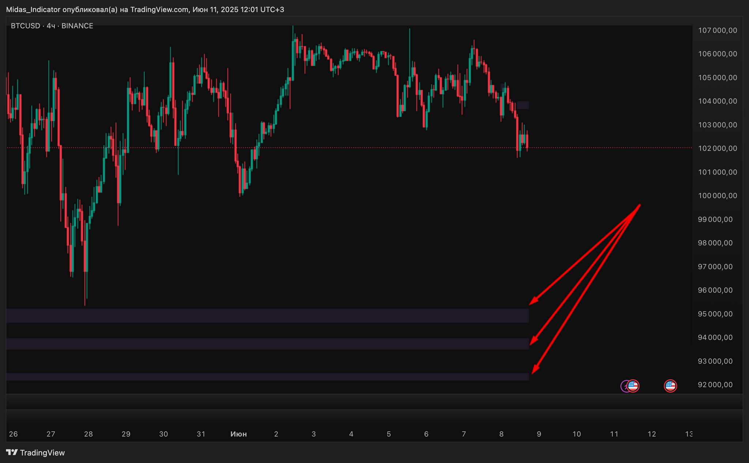Click date 9 on the time axis

tap(539, 434)
